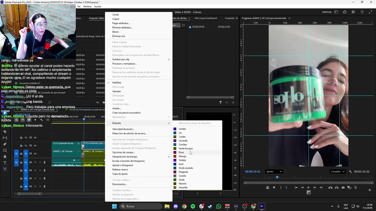Open the Ventana menu
The width and height of the screenshot is (376, 211).
87,6
